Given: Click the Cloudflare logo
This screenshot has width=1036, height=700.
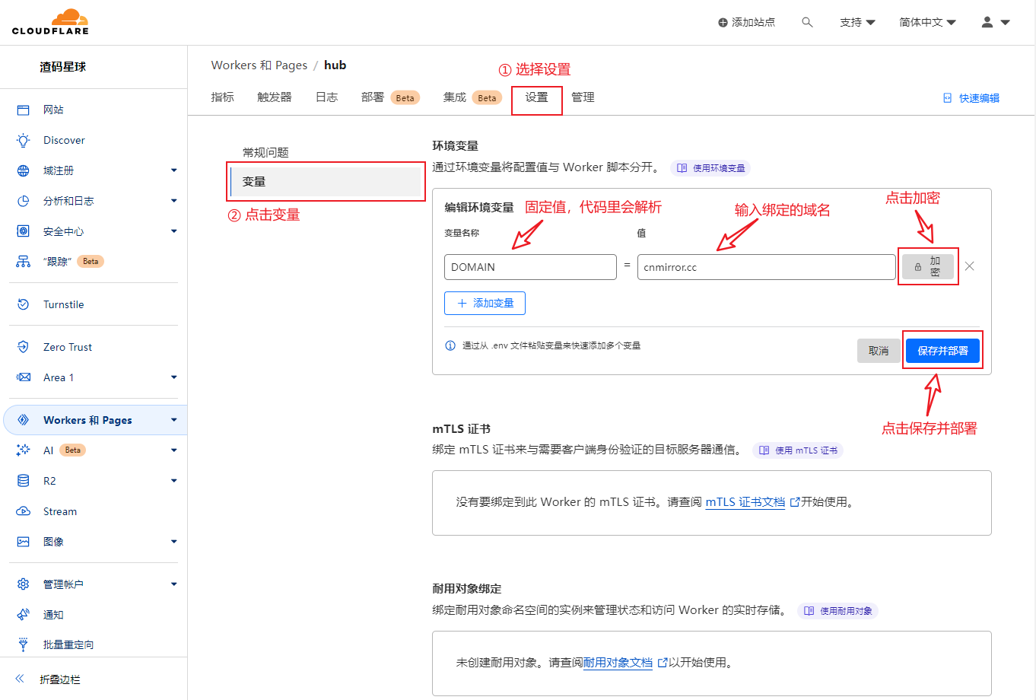Looking at the screenshot, I should click(50, 22).
